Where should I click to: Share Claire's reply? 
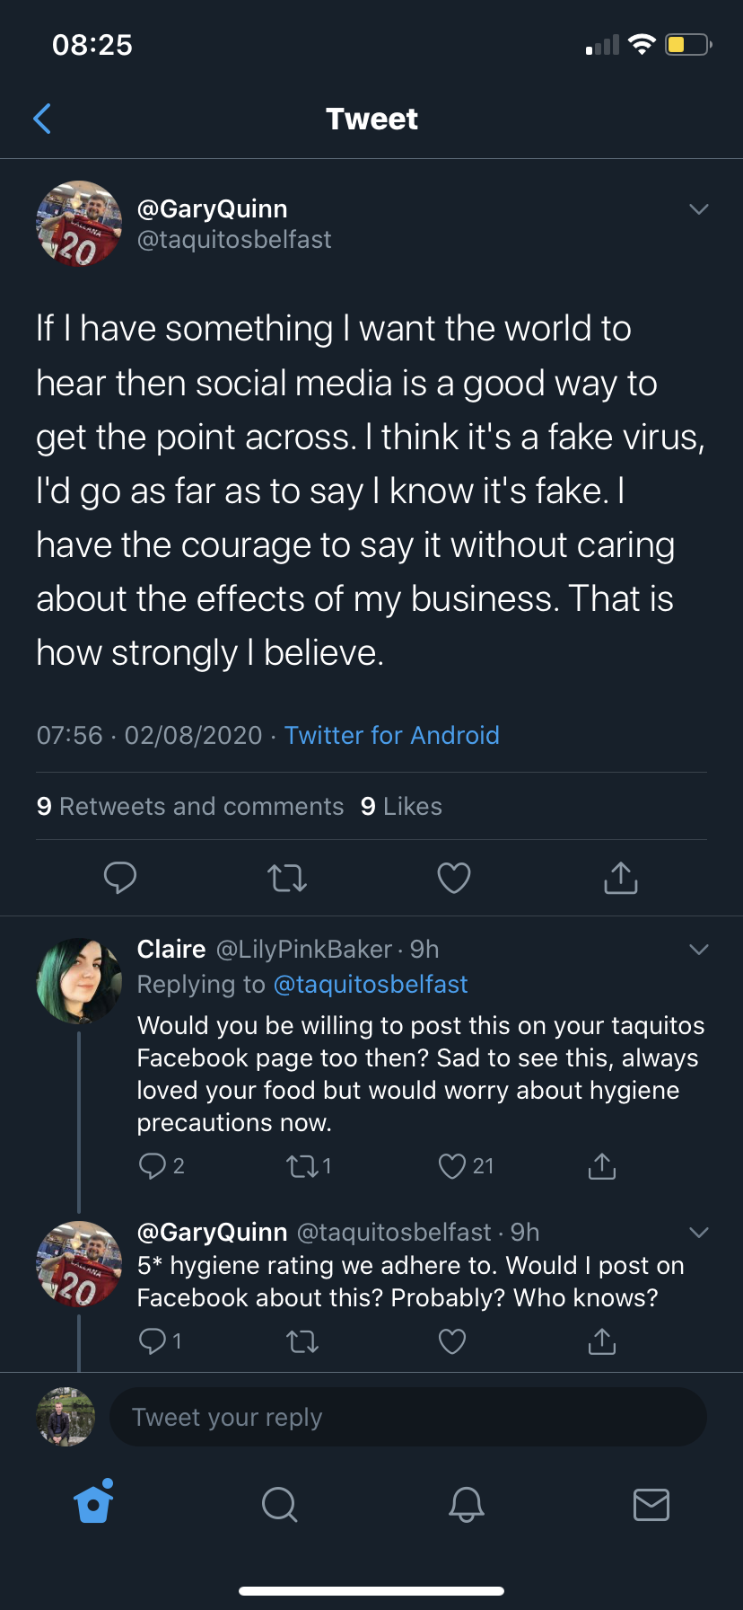coord(602,1166)
